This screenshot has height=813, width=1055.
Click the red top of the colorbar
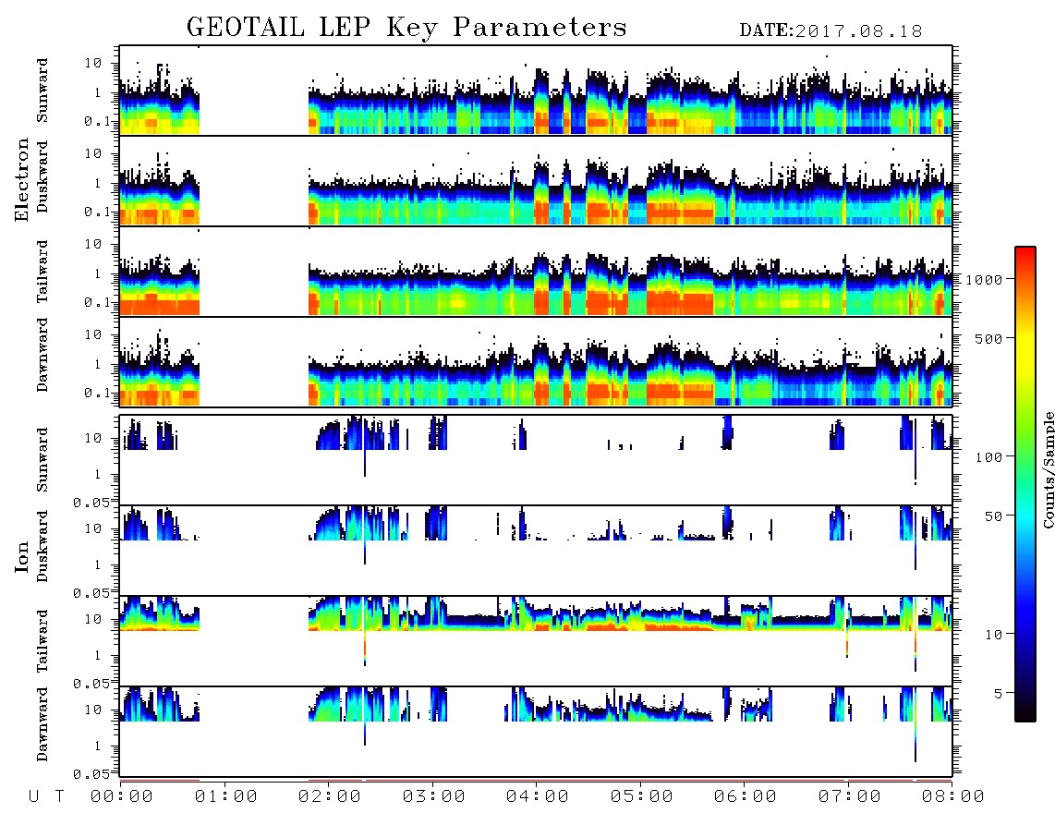coord(1025,256)
